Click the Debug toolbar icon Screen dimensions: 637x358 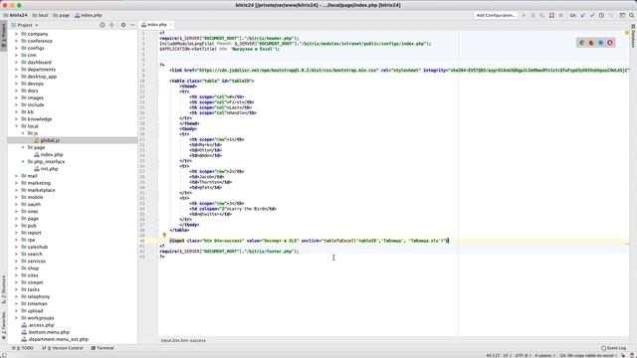click(533, 15)
